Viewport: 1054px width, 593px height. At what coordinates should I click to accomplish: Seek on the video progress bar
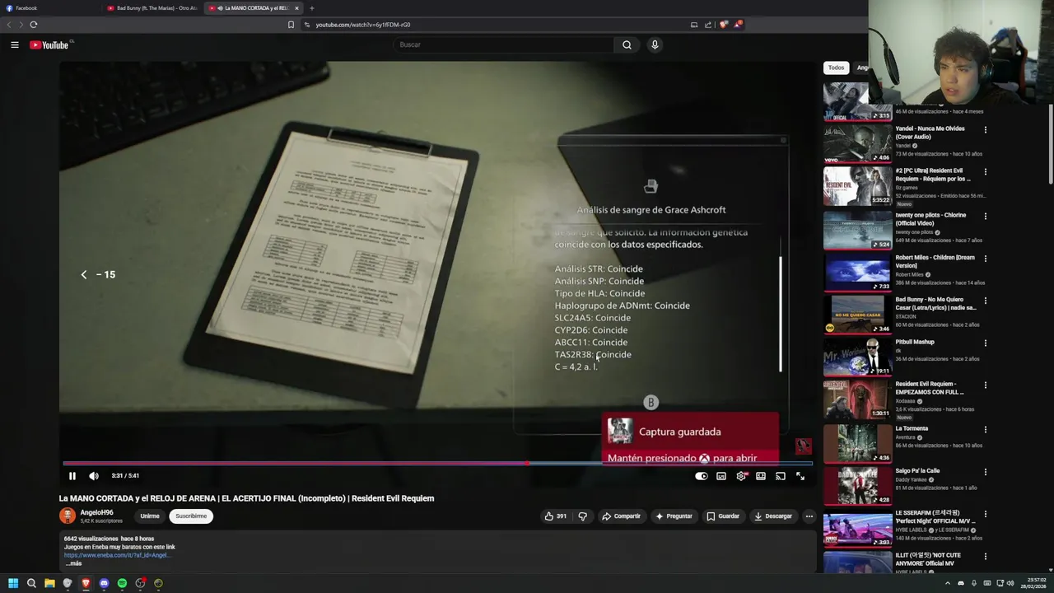click(x=437, y=463)
